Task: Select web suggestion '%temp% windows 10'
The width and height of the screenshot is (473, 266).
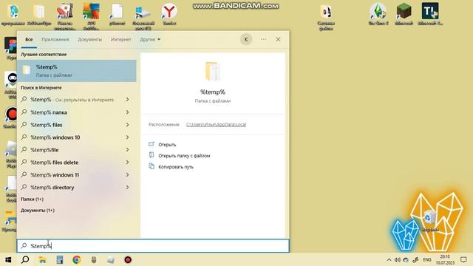Action: click(x=55, y=137)
